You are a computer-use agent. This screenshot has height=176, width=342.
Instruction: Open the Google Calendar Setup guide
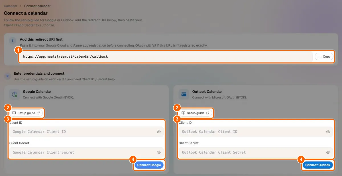tap(26, 113)
